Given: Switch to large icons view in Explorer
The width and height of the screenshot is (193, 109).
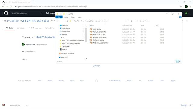Looking at the screenshot, I should (180, 61).
